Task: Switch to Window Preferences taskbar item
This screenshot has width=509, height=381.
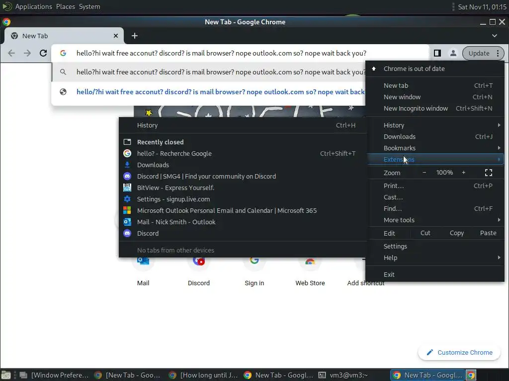Action: click(54, 375)
